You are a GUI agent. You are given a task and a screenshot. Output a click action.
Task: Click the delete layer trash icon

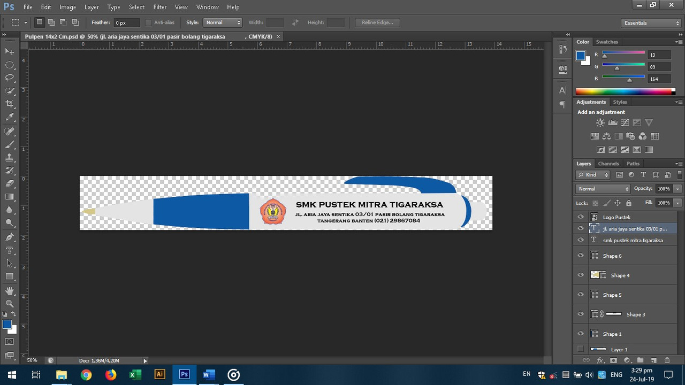pos(667,360)
